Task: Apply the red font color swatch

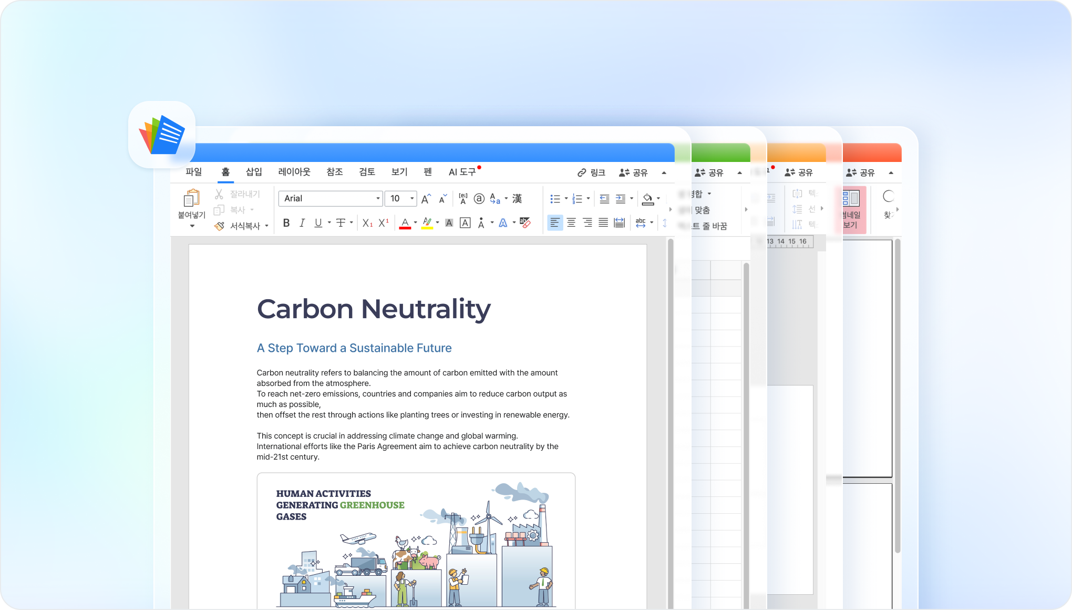Action: tap(405, 223)
